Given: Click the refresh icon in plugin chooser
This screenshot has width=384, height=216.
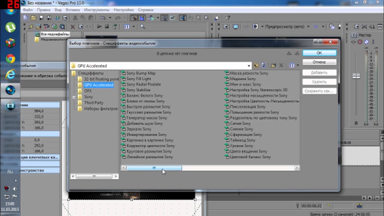Looking at the screenshot, I should (264, 65).
